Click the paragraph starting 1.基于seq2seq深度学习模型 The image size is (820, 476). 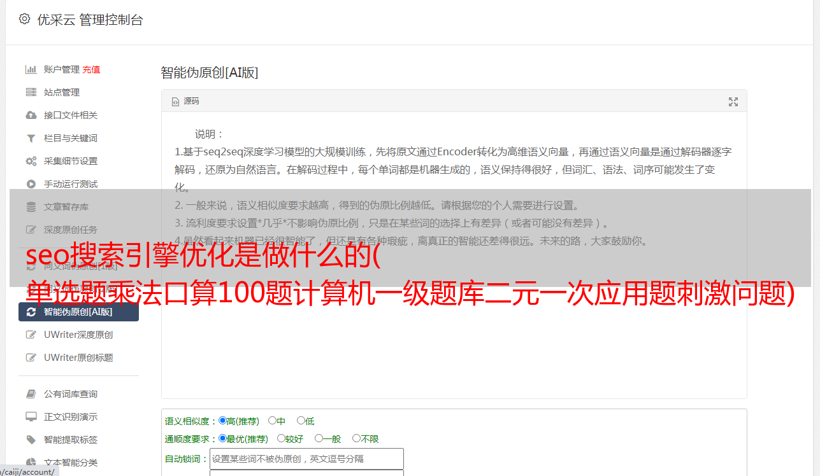pos(454,170)
